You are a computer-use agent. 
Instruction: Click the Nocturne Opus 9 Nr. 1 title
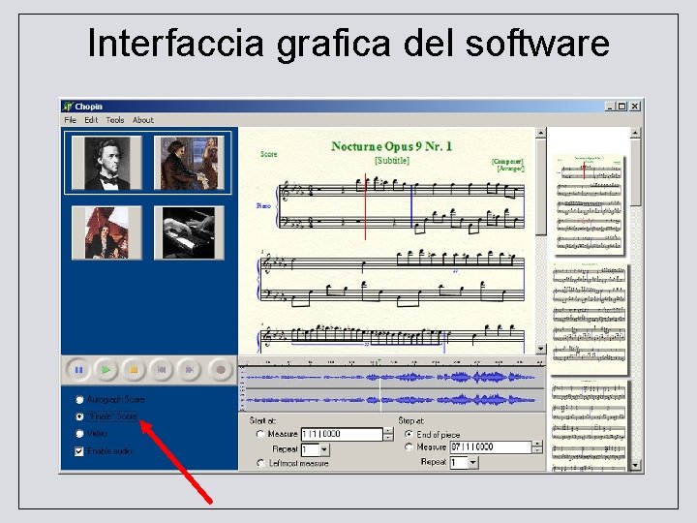tap(392, 146)
